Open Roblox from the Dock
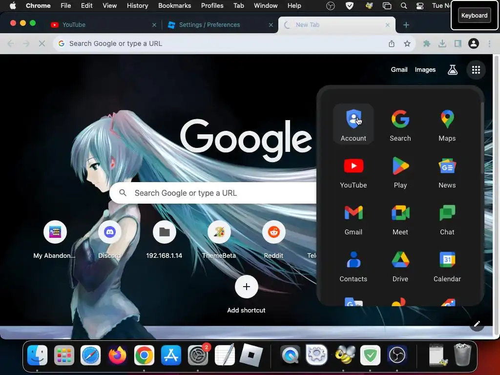This screenshot has width=500, height=375. 251,355
